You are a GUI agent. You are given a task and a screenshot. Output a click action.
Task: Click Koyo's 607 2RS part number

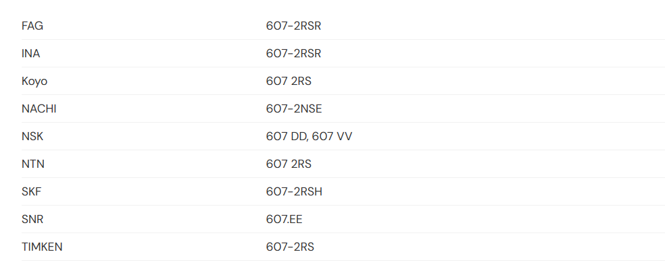(289, 81)
